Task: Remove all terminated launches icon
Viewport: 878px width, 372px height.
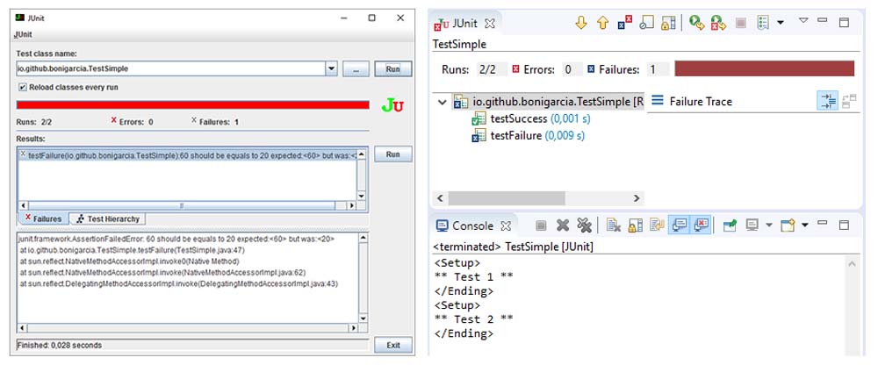Action: pos(584,225)
